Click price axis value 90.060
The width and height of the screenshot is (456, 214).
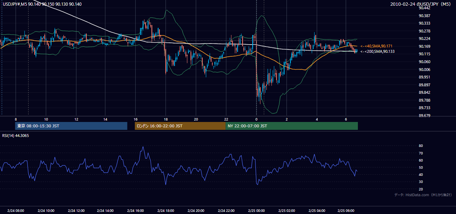pos(425,62)
